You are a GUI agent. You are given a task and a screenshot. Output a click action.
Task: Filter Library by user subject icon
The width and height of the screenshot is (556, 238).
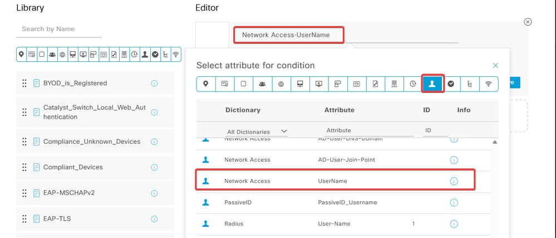145,55
